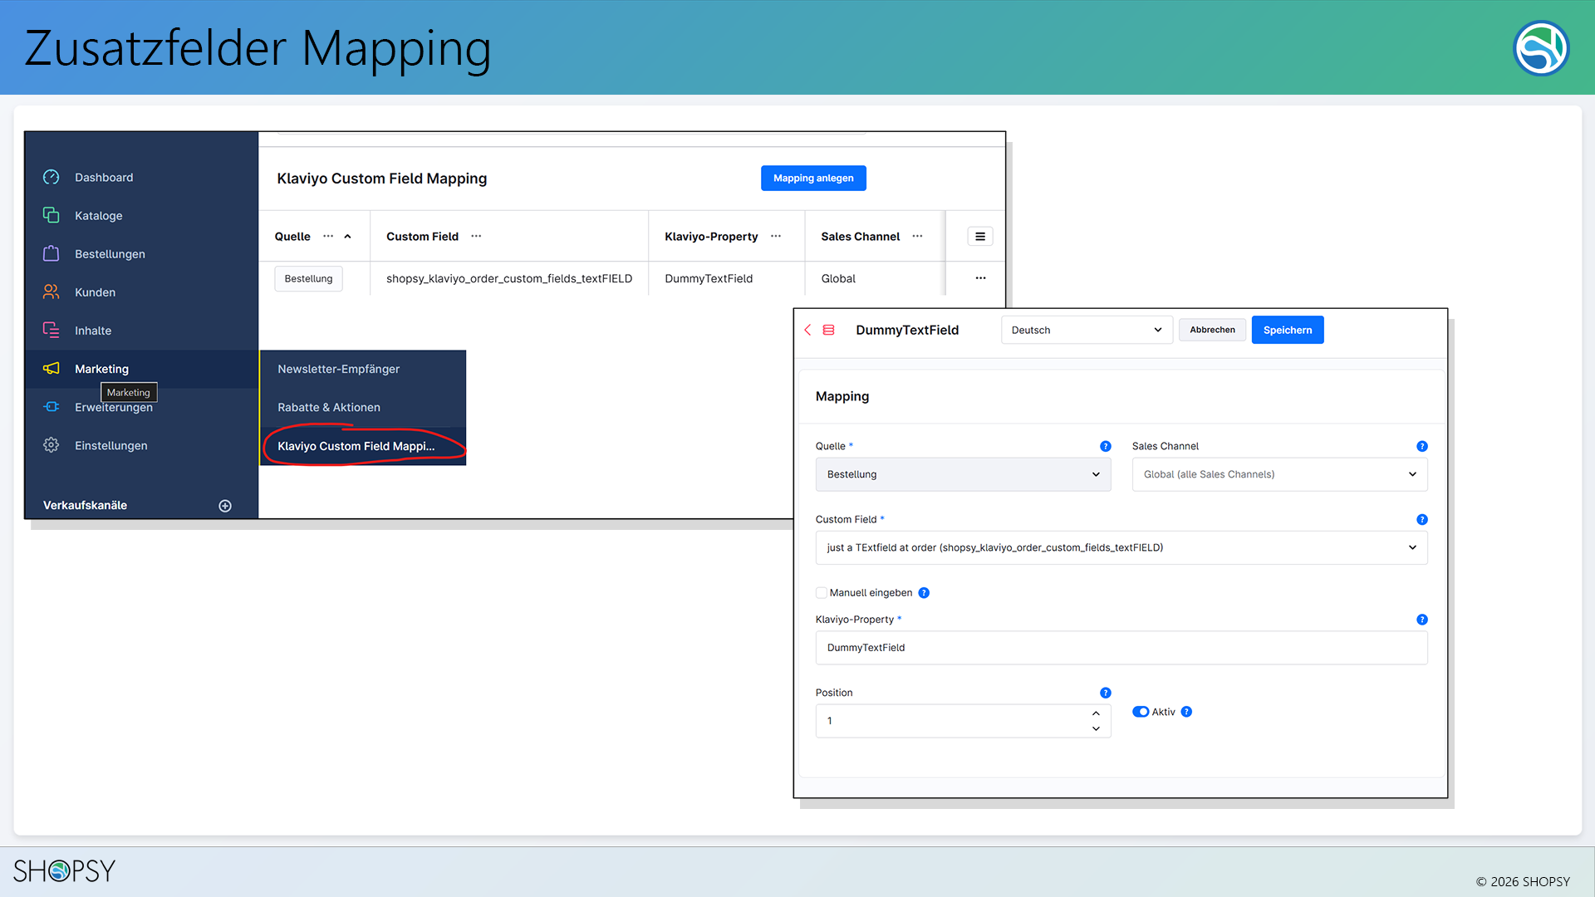Open the Custom Field dropdown
Screen dimensions: 1595x897
pyautogui.click(x=1121, y=547)
